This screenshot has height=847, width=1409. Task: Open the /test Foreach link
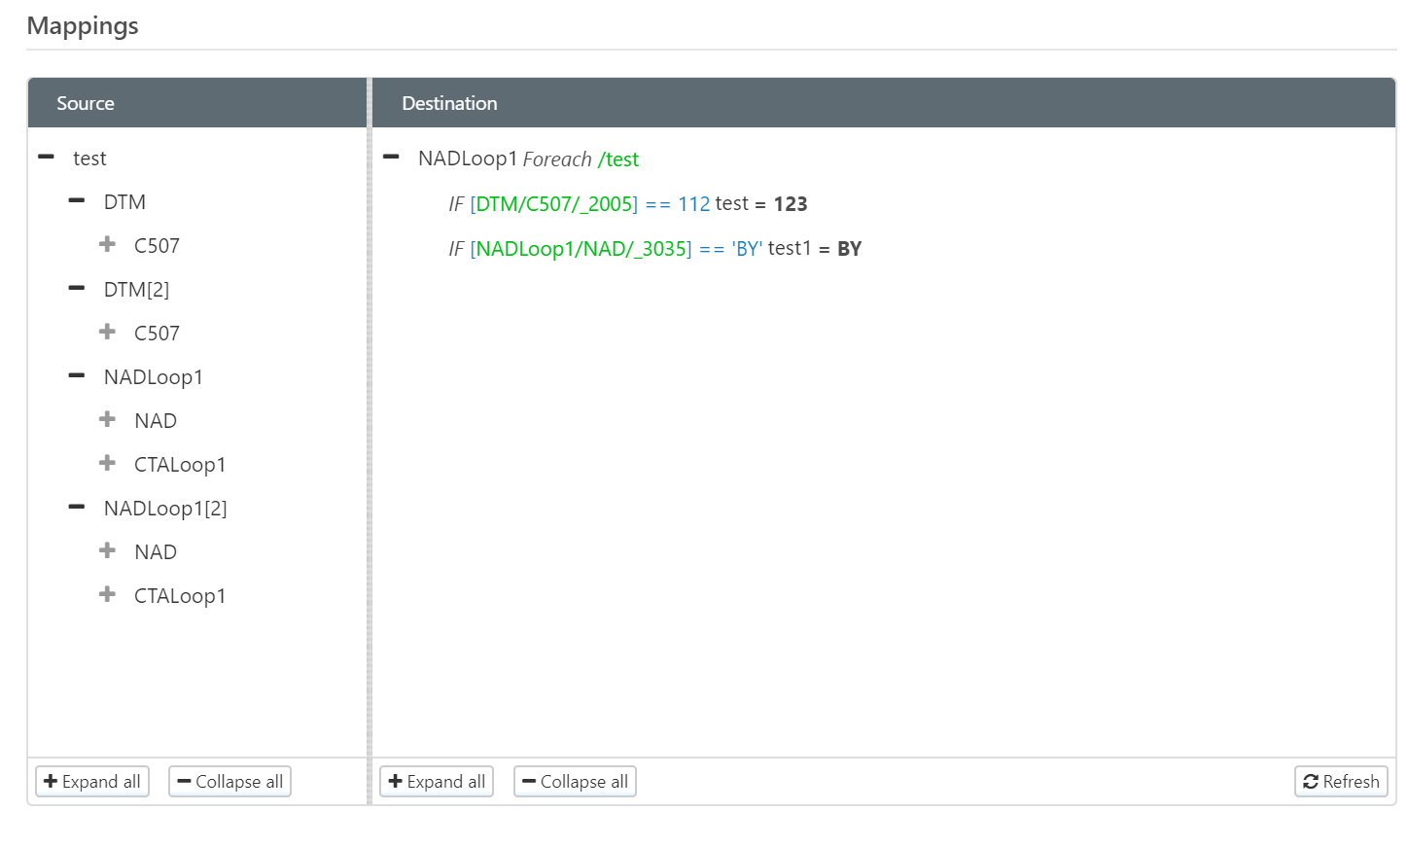620,159
